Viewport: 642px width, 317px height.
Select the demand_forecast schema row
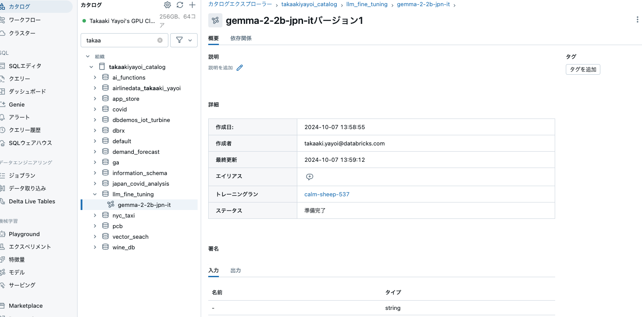click(x=139, y=152)
